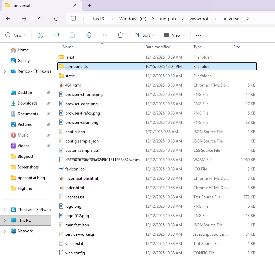Unpin Desktop using its pin icon
The height and width of the screenshot is (261, 275).
pyautogui.click(x=49, y=93)
